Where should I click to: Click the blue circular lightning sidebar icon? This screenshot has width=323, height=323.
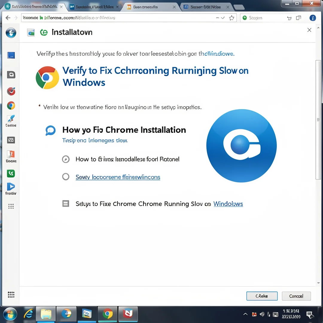click(11, 33)
